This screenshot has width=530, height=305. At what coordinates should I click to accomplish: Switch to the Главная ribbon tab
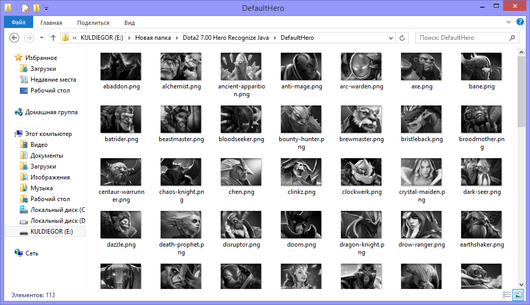(51, 23)
